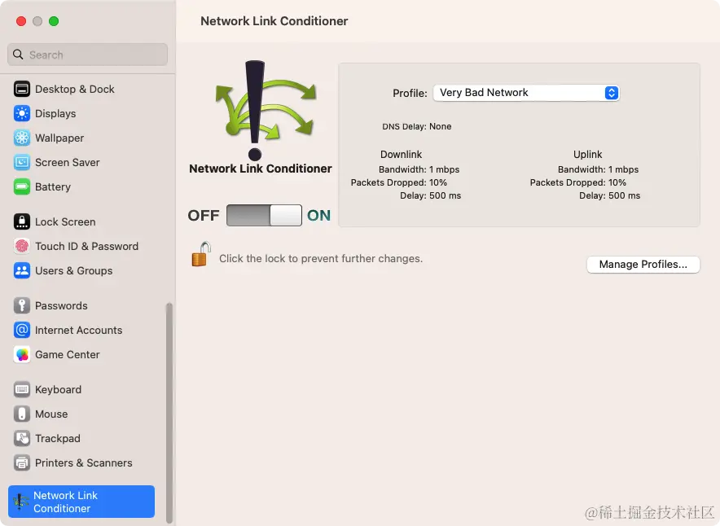Select Displays in the sidebar
Screen dimensions: 720x526
81,113
